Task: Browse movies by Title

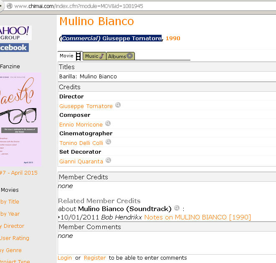Action: click(10, 201)
